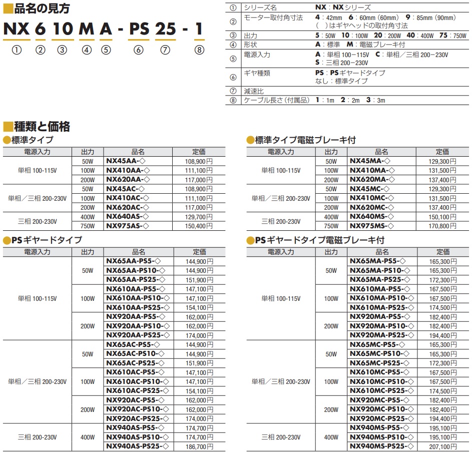The image size is (472, 453).
Task: Click the 186,700円 price cell
Action: coord(199,446)
